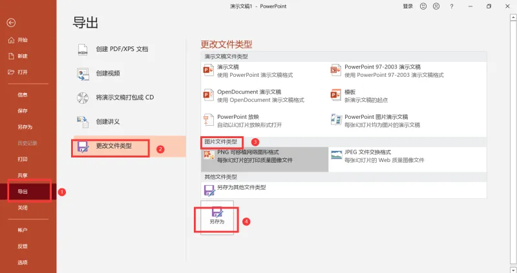Click the 演示文稿 presentation format icon
The height and width of the screenshot is (273, 517).
(208, 70)
